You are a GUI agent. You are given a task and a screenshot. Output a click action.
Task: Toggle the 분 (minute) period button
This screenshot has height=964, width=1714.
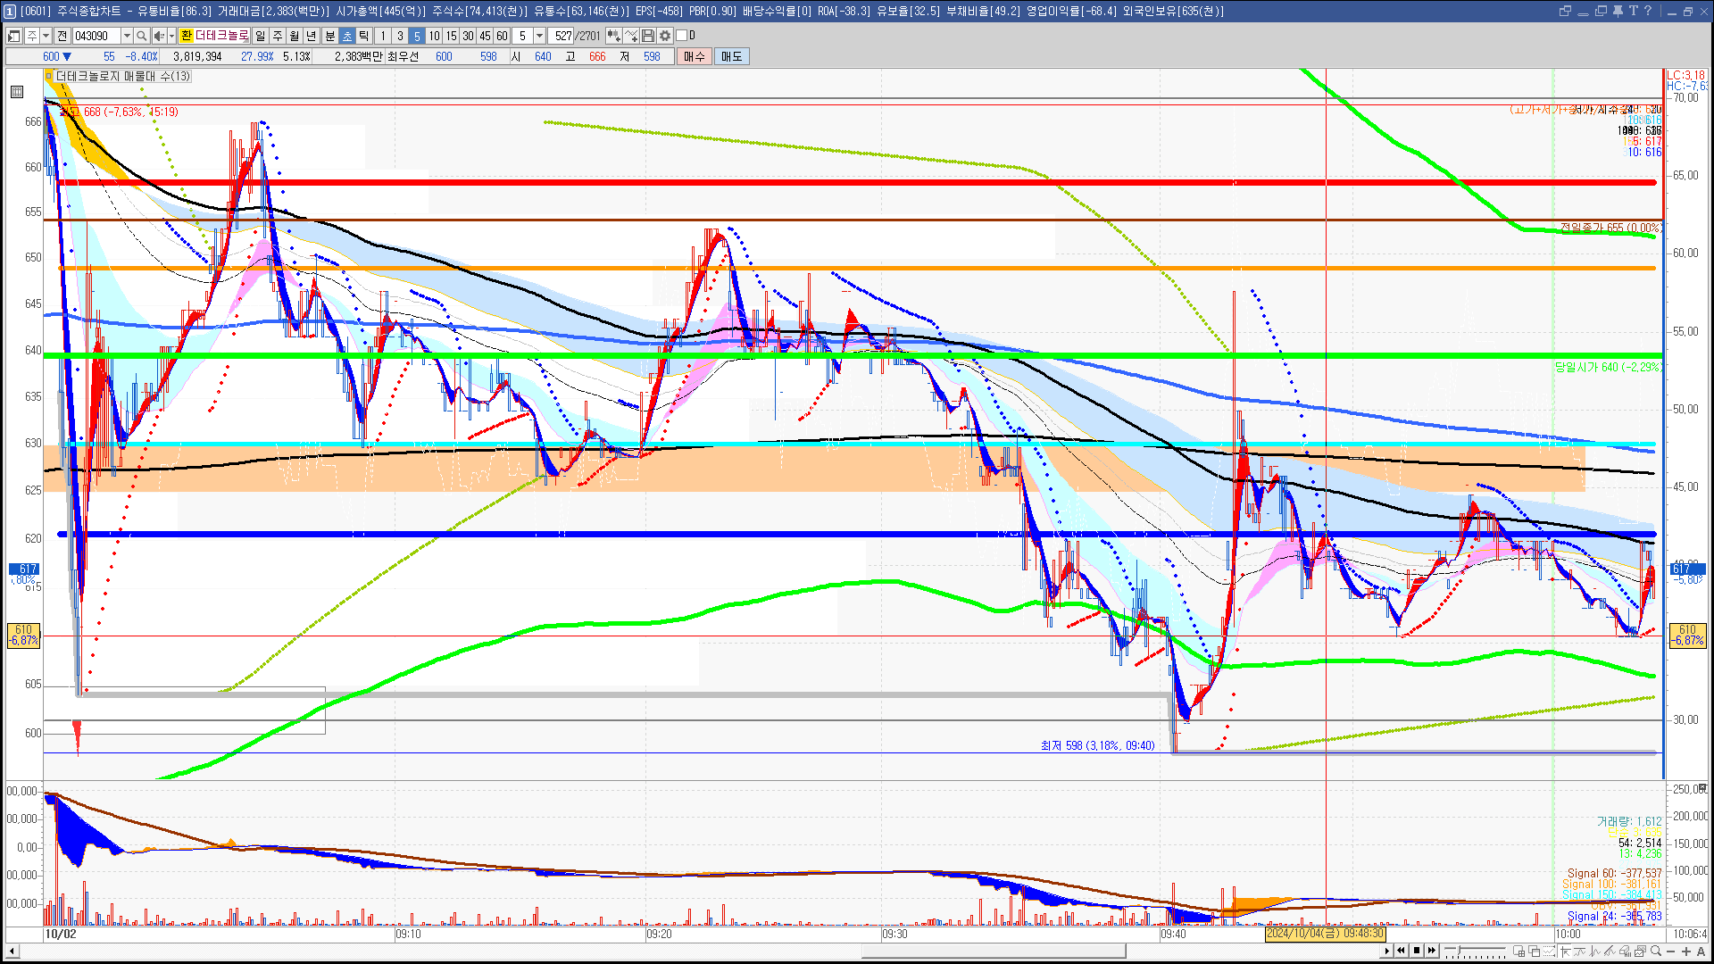[x=329, y=36]
